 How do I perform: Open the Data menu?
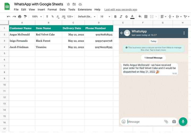62,10
